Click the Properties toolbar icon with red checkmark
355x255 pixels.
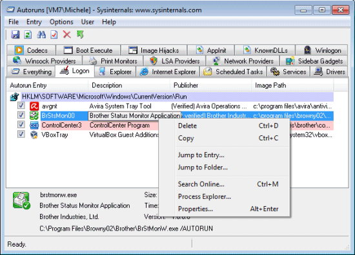click(x=54, y=35)
